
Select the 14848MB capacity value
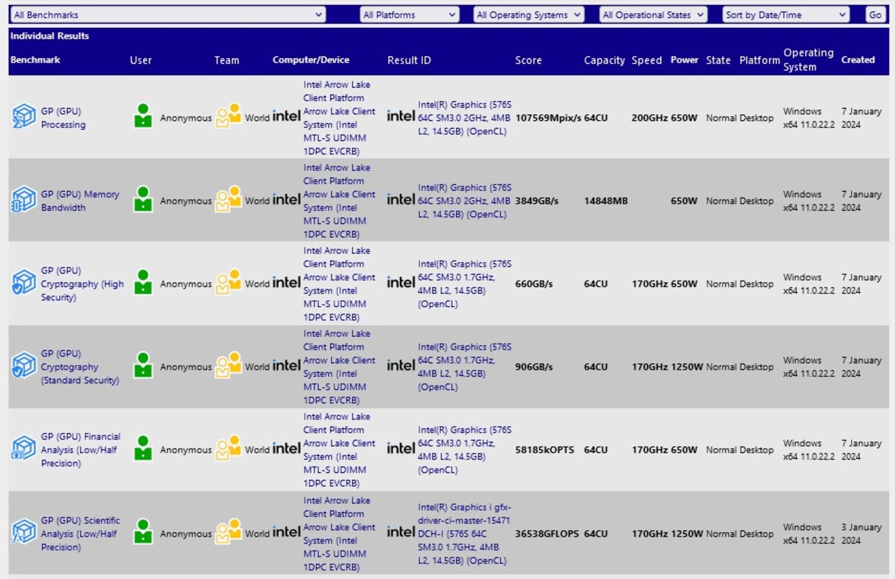pyautogui.click(x=606, y=201)
